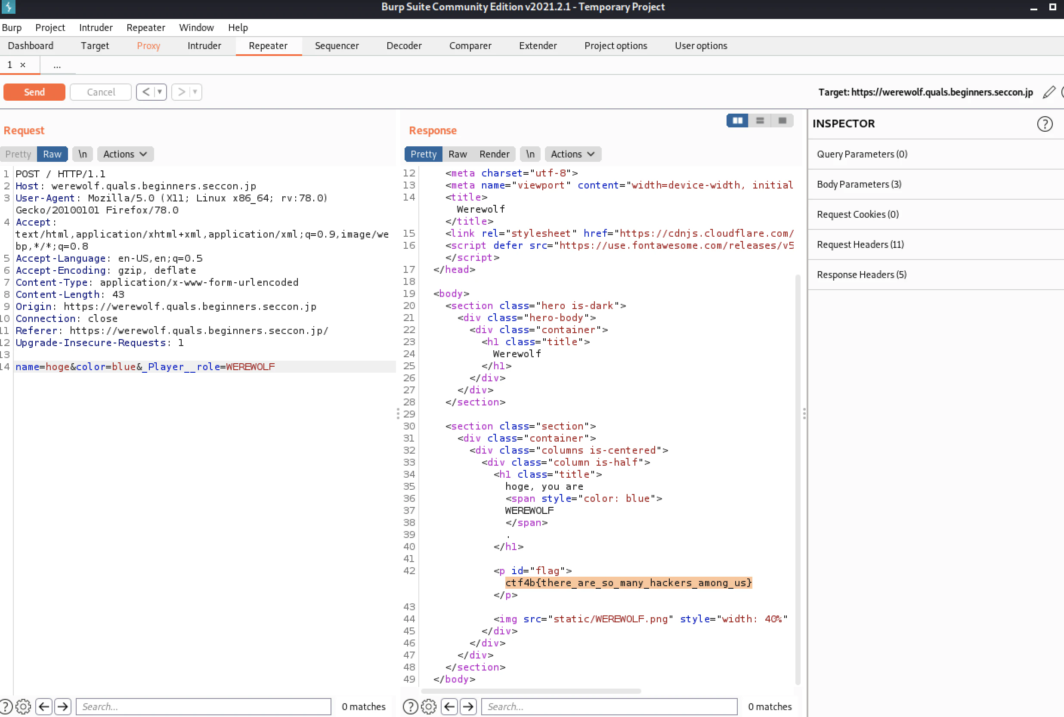Click the highlighted ctf4b flag text

click(628, 583)
